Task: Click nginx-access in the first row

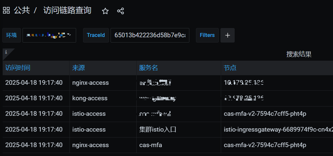Action: (x=90, y=83)
